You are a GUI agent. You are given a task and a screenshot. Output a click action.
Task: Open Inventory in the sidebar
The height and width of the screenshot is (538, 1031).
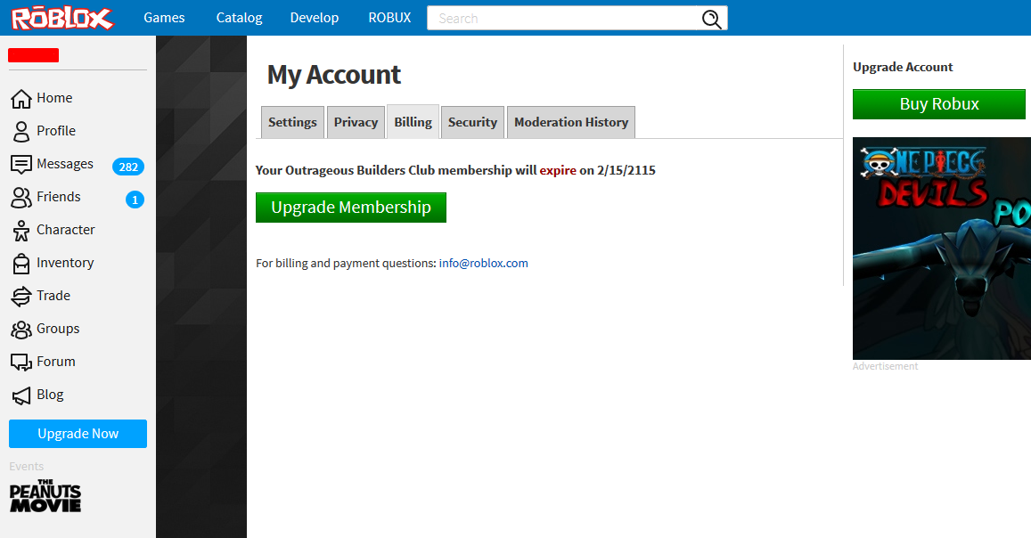click(x=65, y=263)
